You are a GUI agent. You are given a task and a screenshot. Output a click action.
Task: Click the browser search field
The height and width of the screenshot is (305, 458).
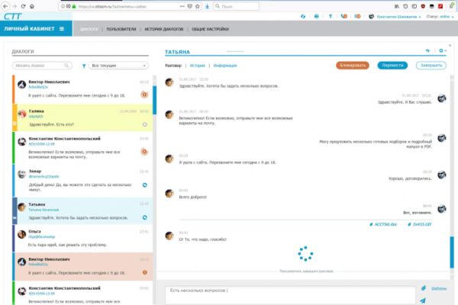(x=236, y=6)
